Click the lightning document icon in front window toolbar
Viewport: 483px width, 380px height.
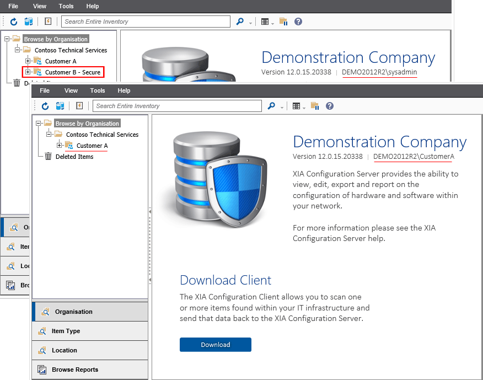(x=79, y=106)
